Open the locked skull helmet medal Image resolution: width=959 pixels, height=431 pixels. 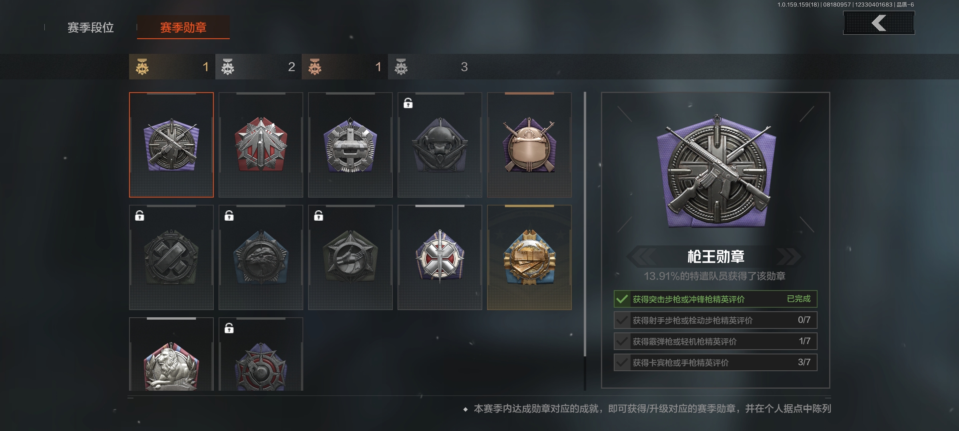click(x=440, y=145)
